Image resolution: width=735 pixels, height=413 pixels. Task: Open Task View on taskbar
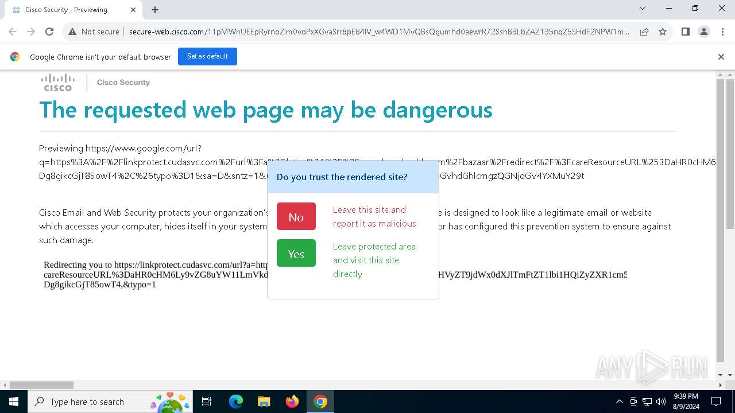click(x=207, y=402)
